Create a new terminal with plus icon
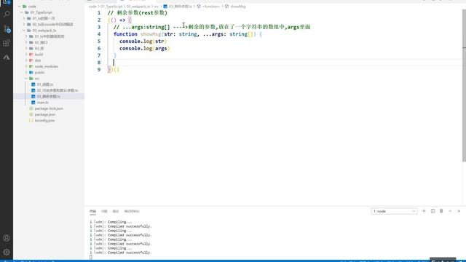Viewport: 466px width, 262px height. pos(424,211)
